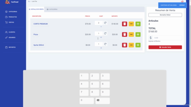This screenshot has width=191, height=107.
Task: Tap the keypad backspace key
Action: point(103,101)
